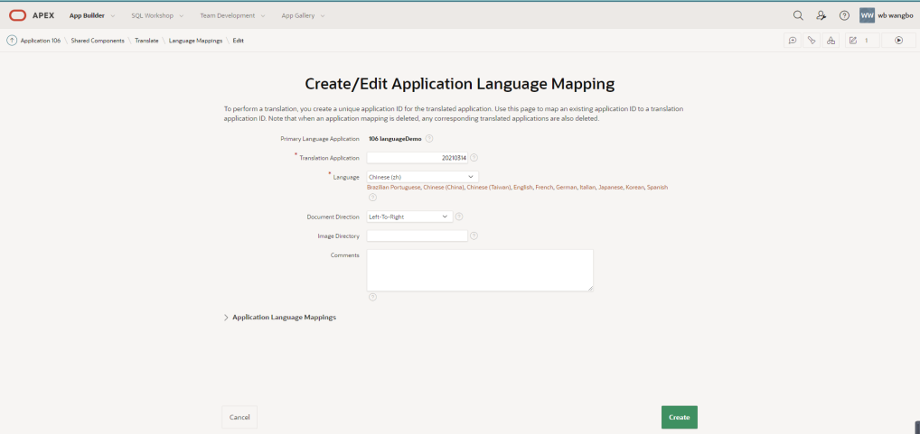
Task: Click the Cancel button
Action: click(x=239, y=417)
